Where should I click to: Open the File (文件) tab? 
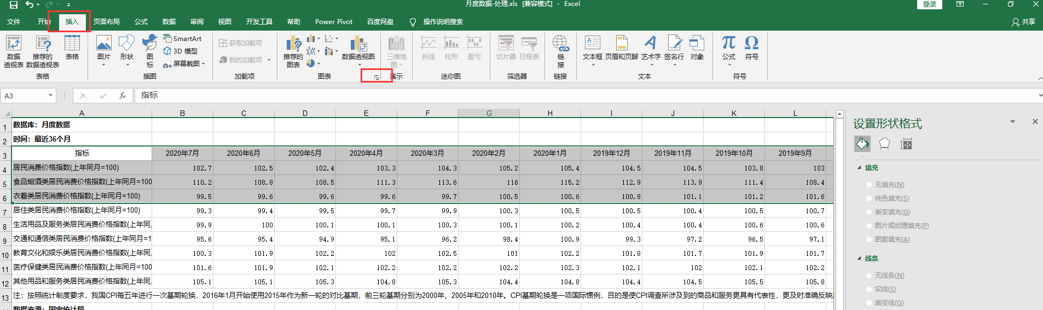click(14, 22)
